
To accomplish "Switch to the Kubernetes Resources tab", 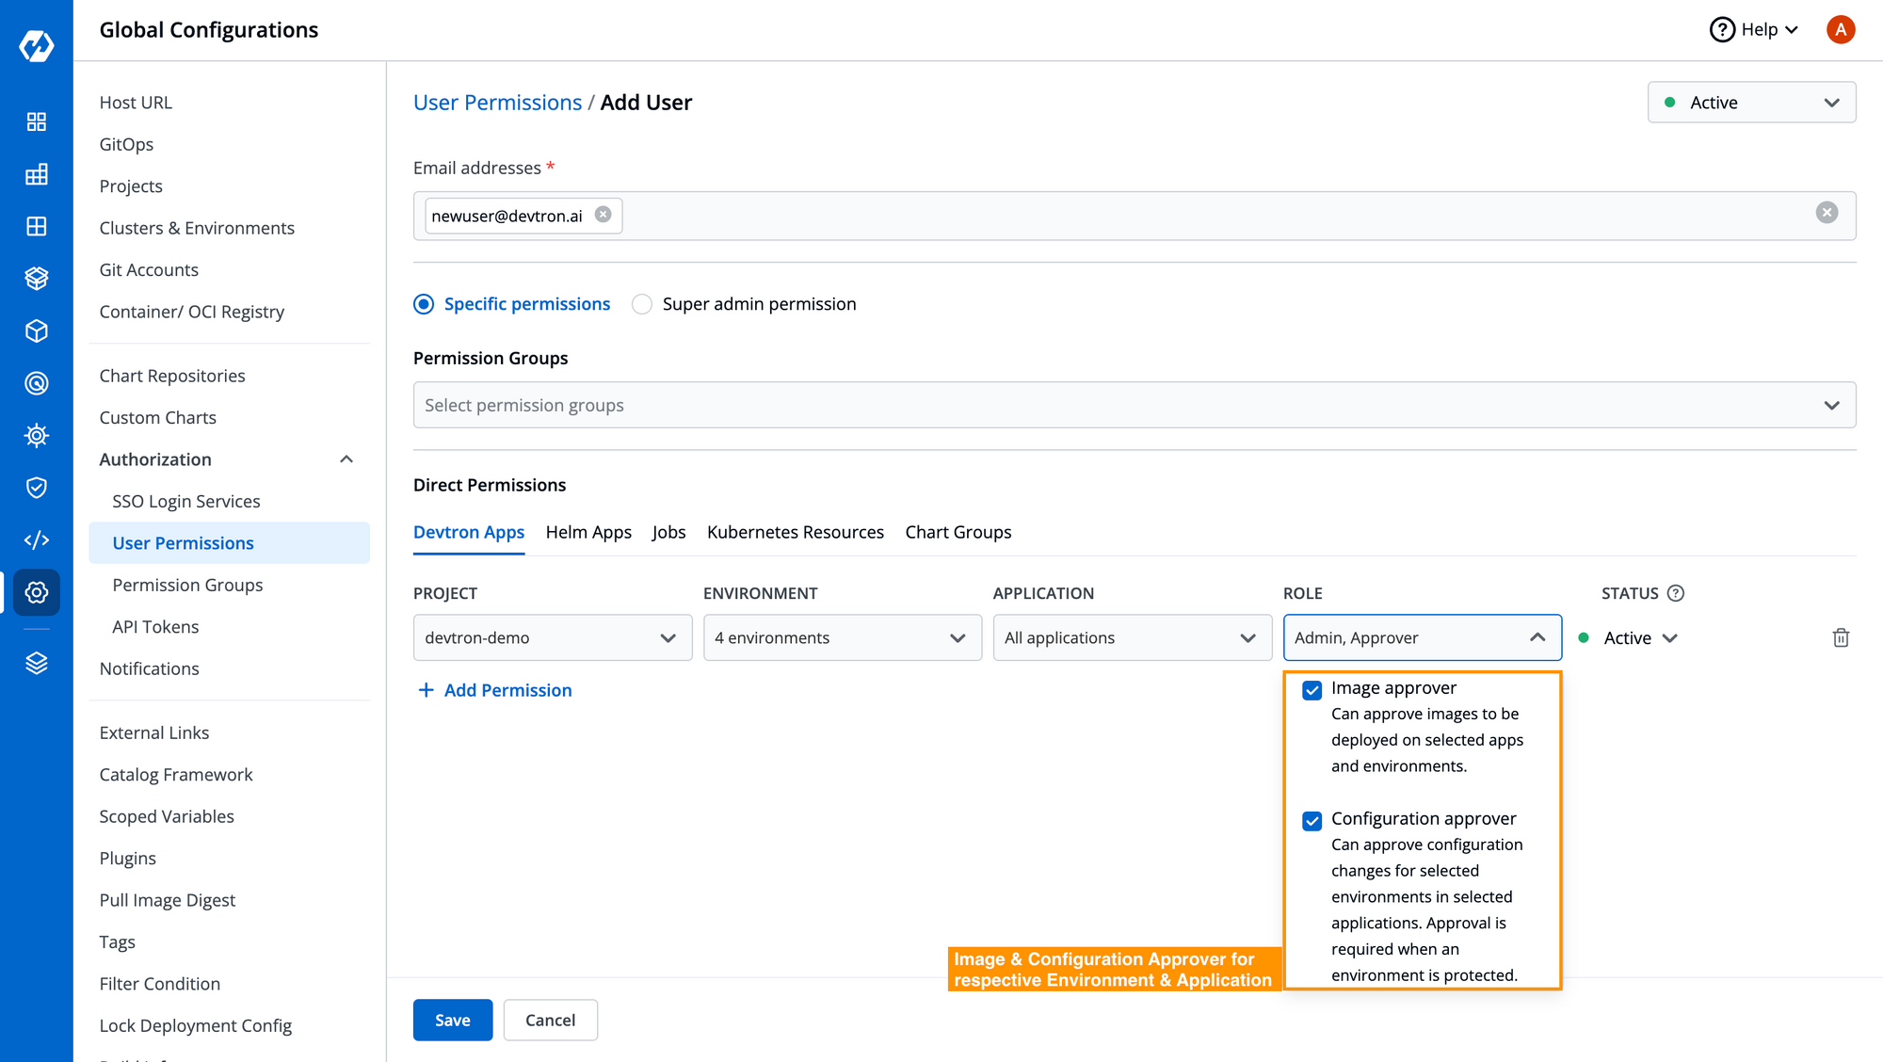I will coord(796,532).
